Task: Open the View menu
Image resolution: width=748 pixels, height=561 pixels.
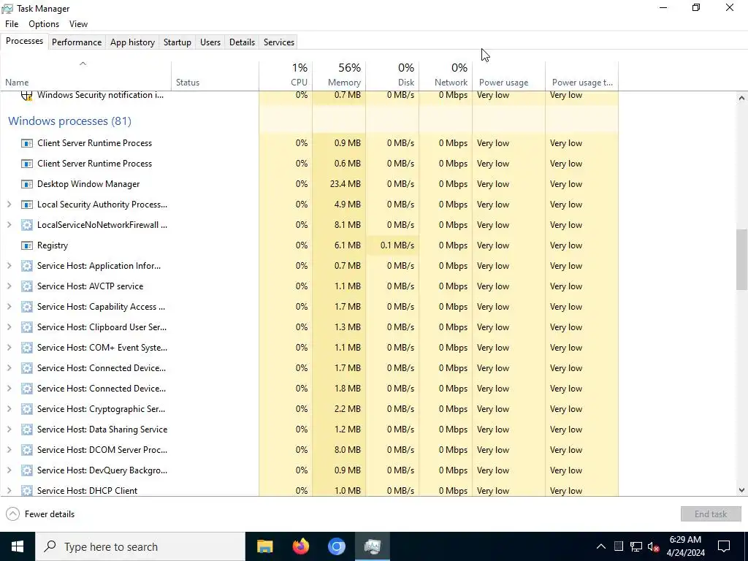Action: tap(78, 24)
